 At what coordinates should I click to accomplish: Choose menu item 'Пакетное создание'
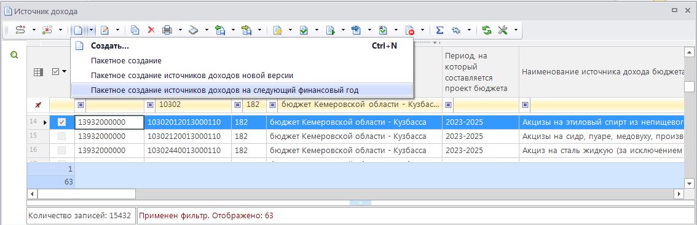click(242, 60)
